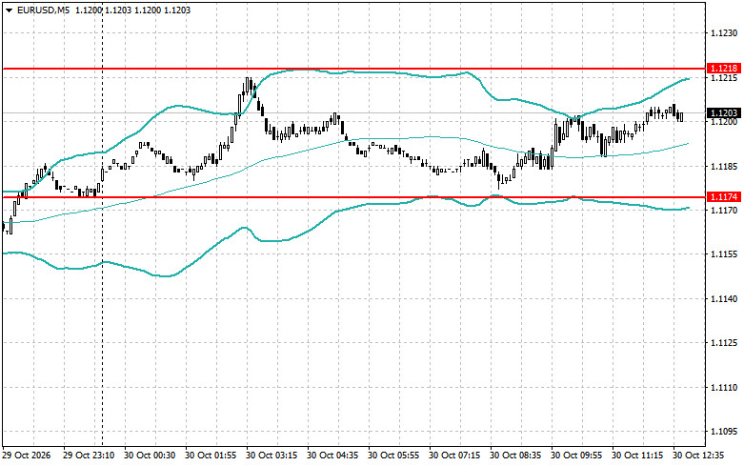744x466 pixels.
Task: Click the 30 Oct 03:15 time label
Action: 271,456
